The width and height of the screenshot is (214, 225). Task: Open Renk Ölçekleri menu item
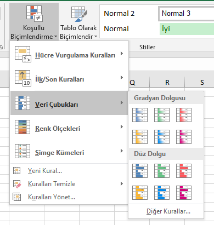70,128
